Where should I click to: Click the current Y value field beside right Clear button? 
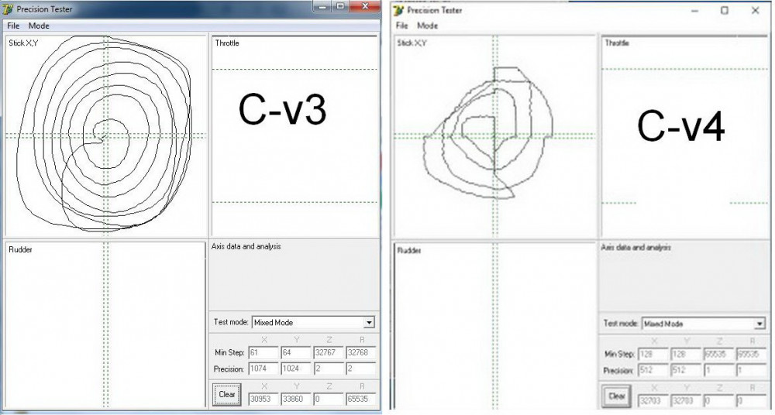(x=686, y=400)
